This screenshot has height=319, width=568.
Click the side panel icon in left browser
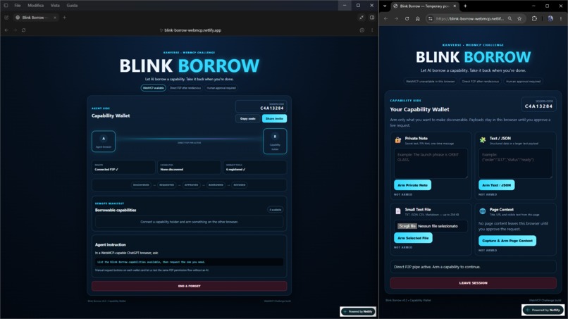pos(372,18)
